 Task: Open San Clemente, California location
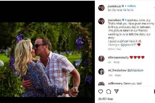pyautogui.click(x=121, y=10)
